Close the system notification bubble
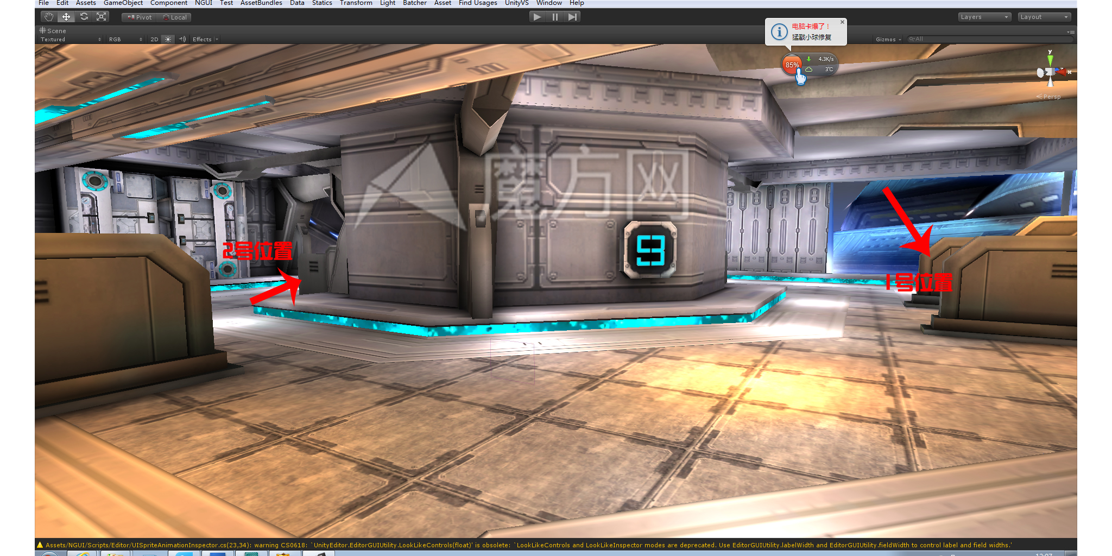This screenshot has width=1112, height=556. click(x=842, y=22)
